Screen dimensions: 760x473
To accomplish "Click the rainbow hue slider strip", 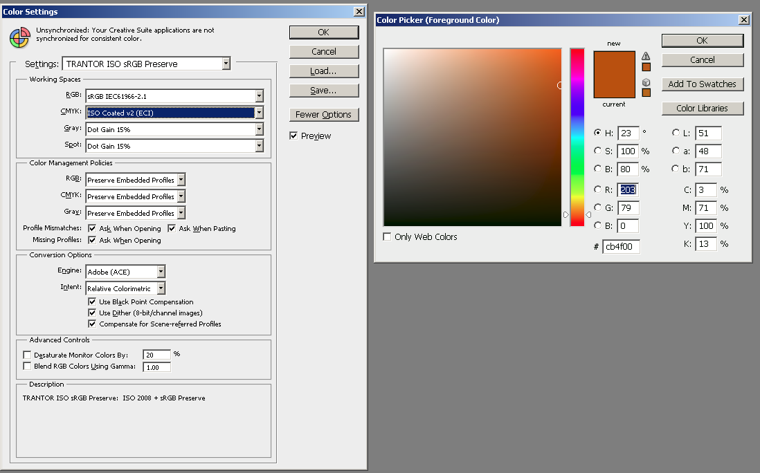I will [577, 137].
